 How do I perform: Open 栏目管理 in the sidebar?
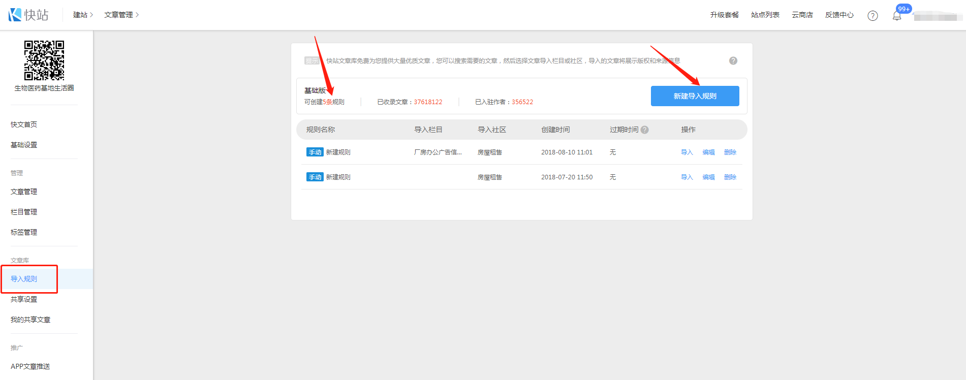(24, 212)
